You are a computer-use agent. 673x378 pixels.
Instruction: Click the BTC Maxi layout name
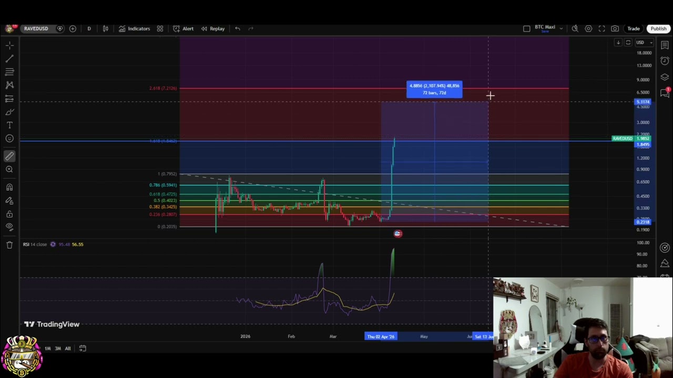[x=545, y=27]
